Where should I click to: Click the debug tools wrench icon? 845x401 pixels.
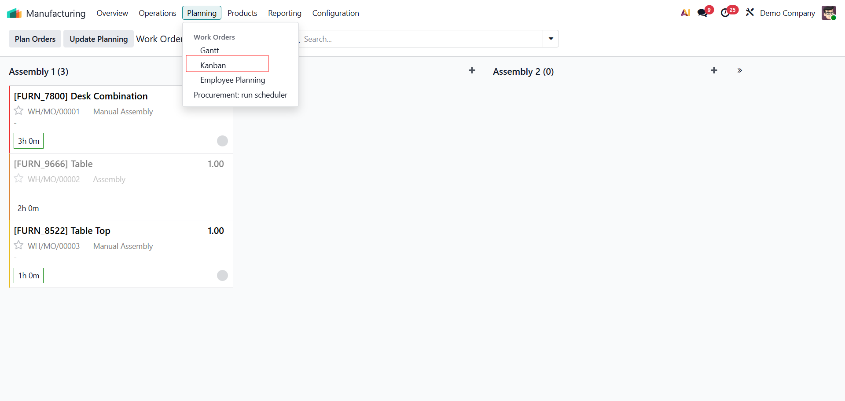(750, 13)
